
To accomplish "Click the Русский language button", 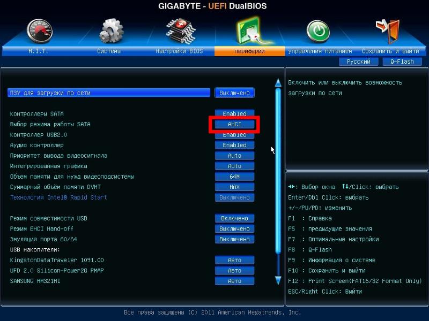I will point(358,62).
